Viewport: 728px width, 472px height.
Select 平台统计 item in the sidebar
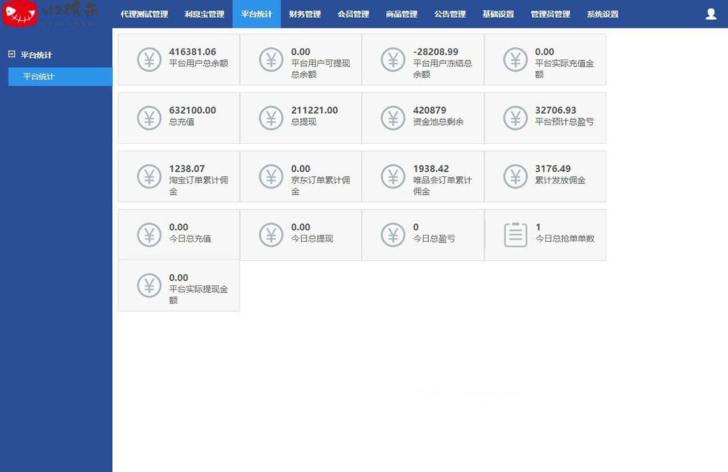[x=39, y=77]
